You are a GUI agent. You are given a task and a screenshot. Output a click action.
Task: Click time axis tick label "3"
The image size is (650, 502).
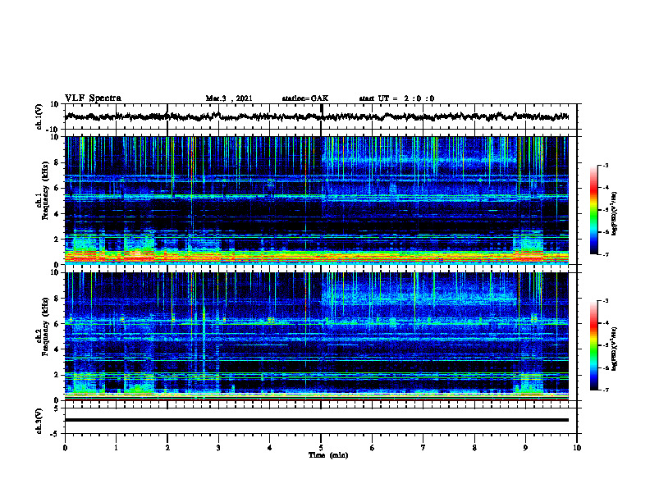pyautogui.click(x=218, y=448)
